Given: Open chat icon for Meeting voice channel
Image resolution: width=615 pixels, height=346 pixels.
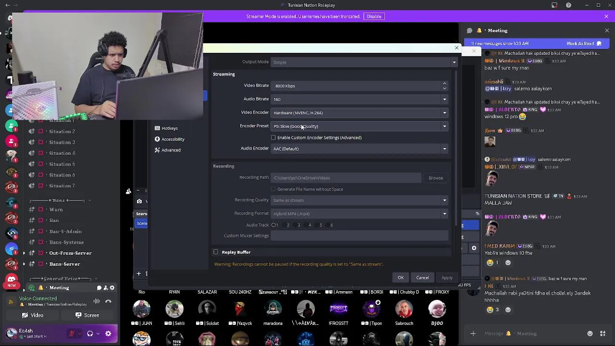Looking at the screenshot, I should coord(99,288).
